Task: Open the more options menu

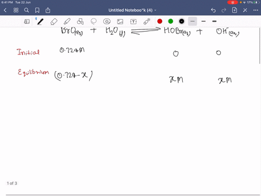Action: 256,10
